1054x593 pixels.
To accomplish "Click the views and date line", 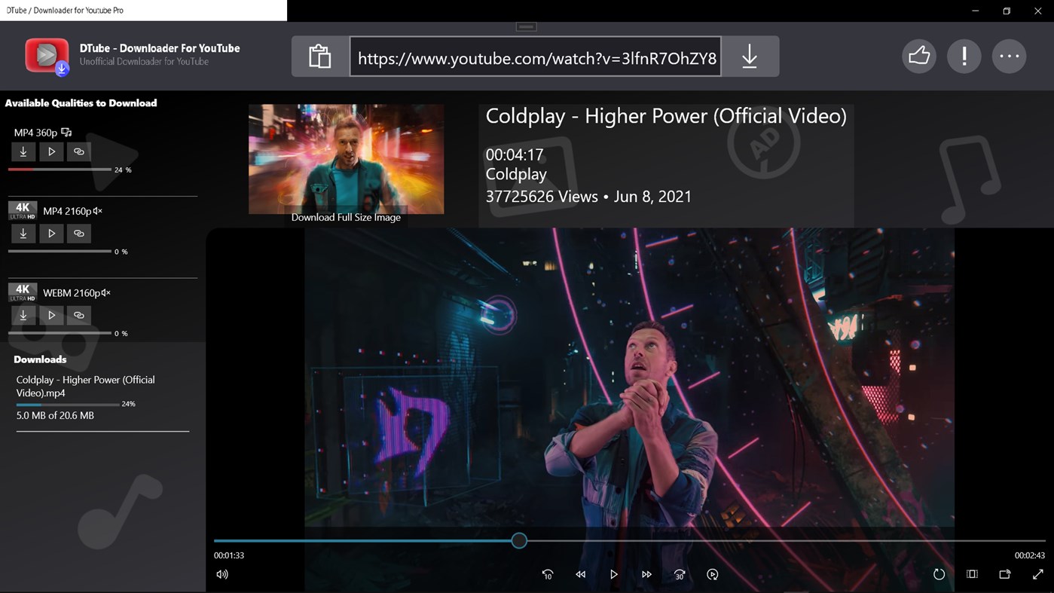I will pyautogui.click(x=588, y=197).
